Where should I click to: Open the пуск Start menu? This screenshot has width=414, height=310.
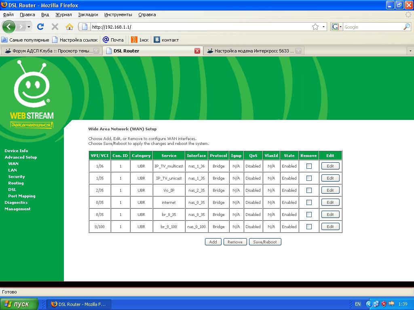[x=19, y=304]
